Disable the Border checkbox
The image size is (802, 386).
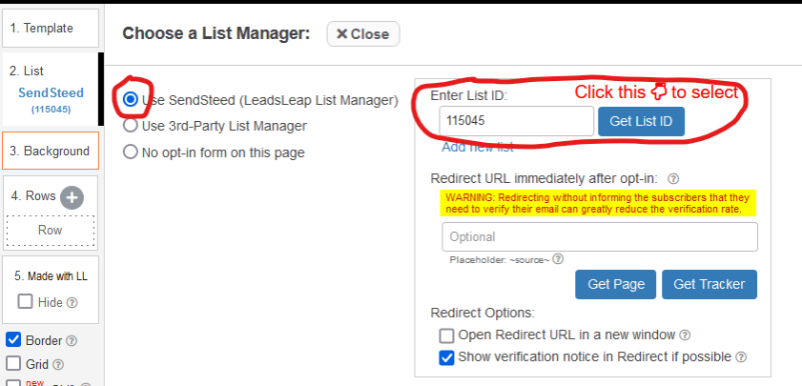13,339
